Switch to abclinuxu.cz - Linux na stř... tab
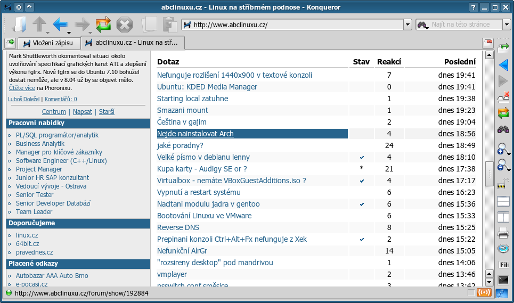Image resolution: width=514 pixels, height=303 pixels. point(133,43)
